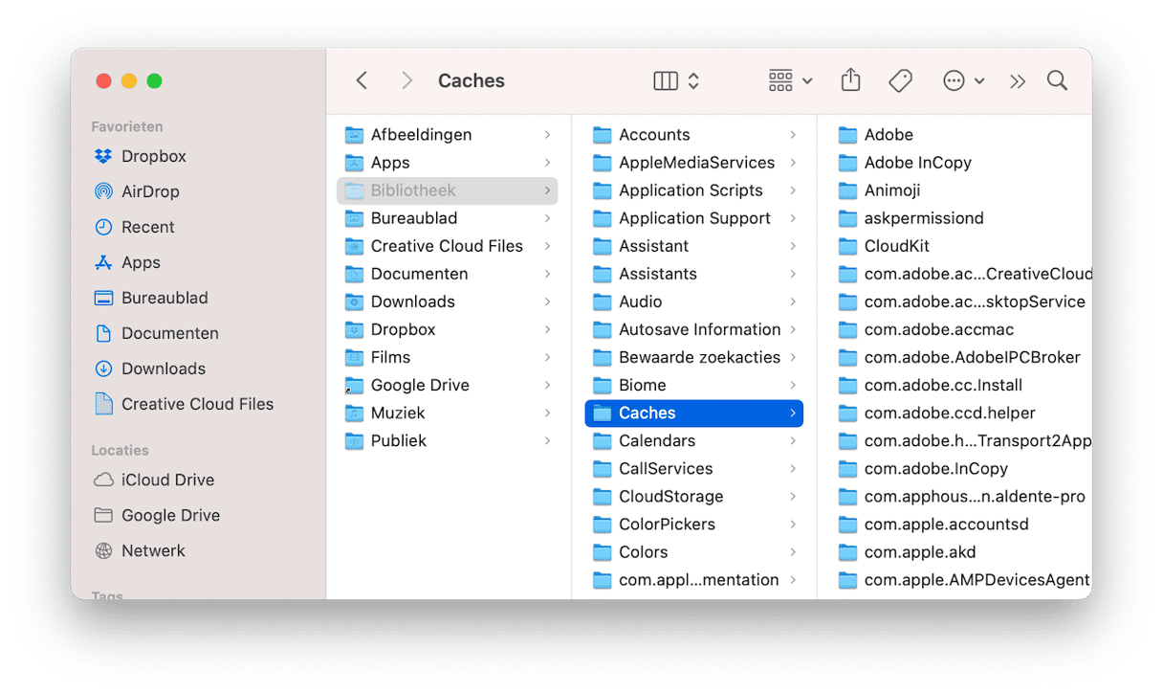The height and width of the screenshot is (693, 1163).
Task: Open AirDrop in the sidebar
Action: 149,191
